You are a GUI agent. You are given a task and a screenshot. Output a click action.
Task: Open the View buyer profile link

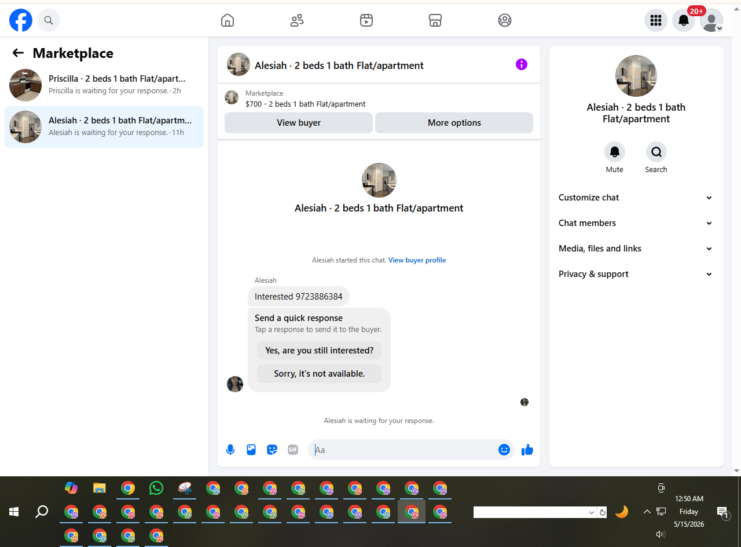pyautogui.click(x=417, y=260)
